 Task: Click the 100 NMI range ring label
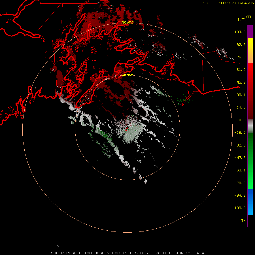pos(127,22)
